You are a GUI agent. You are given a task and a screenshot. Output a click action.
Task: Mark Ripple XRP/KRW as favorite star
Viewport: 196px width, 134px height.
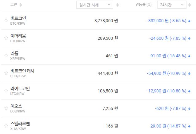click(6, 56)
